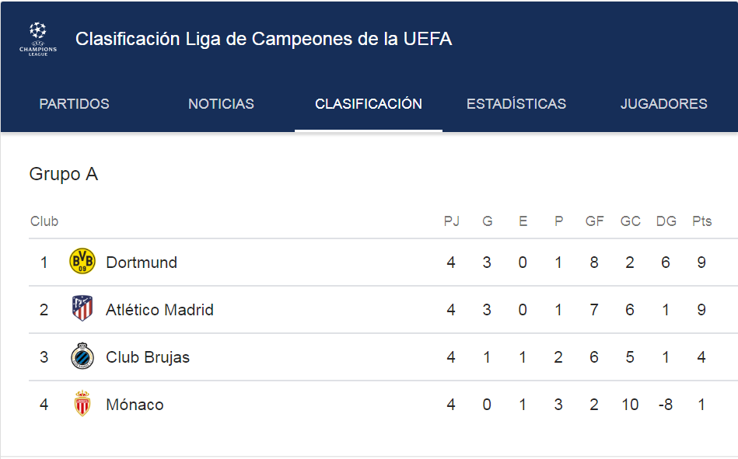Image resolution: width=738 pixels, height=459 pixels.
Task: Click the Mónaco team name
Action: (x=135, y=405)
